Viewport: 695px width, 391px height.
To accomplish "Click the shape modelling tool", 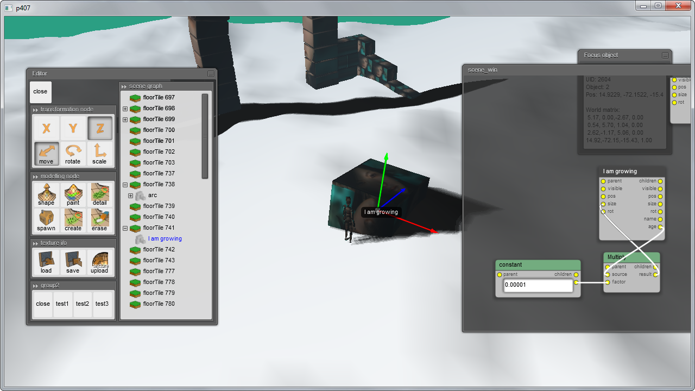I will (x=46, y=194).
